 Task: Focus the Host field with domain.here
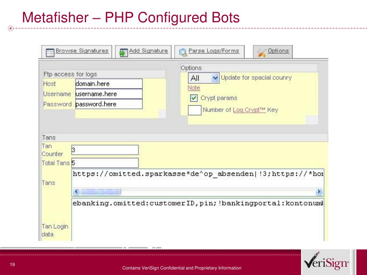click(x=109, y=84)
